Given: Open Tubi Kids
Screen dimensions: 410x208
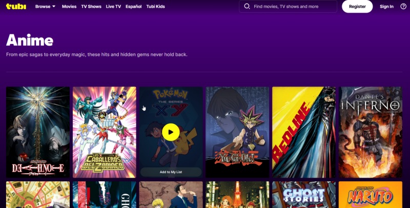Looking at the screenshot, I should point(155,7).
